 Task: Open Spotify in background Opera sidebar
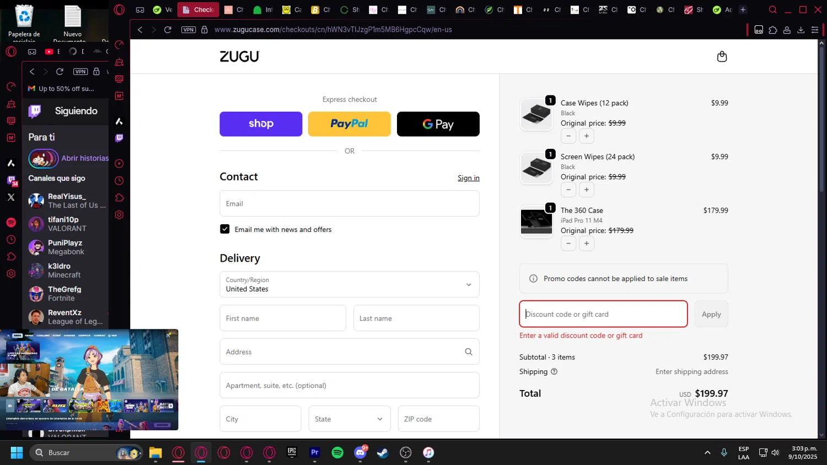(x=11, y=222)
